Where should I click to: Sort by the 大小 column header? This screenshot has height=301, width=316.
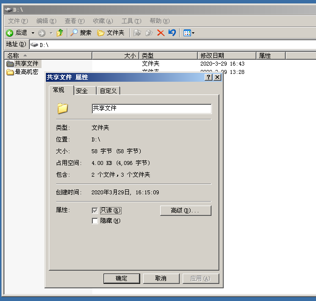point(115,56)
